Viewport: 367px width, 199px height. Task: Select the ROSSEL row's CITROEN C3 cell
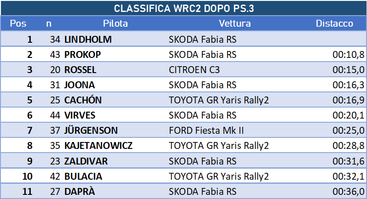coord(194,70)
